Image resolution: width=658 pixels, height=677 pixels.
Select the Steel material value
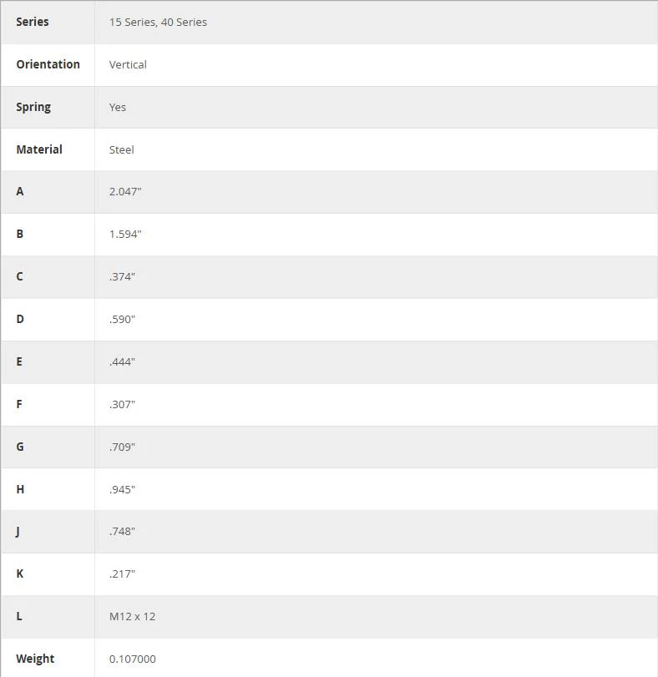click(x=121, y=149)
